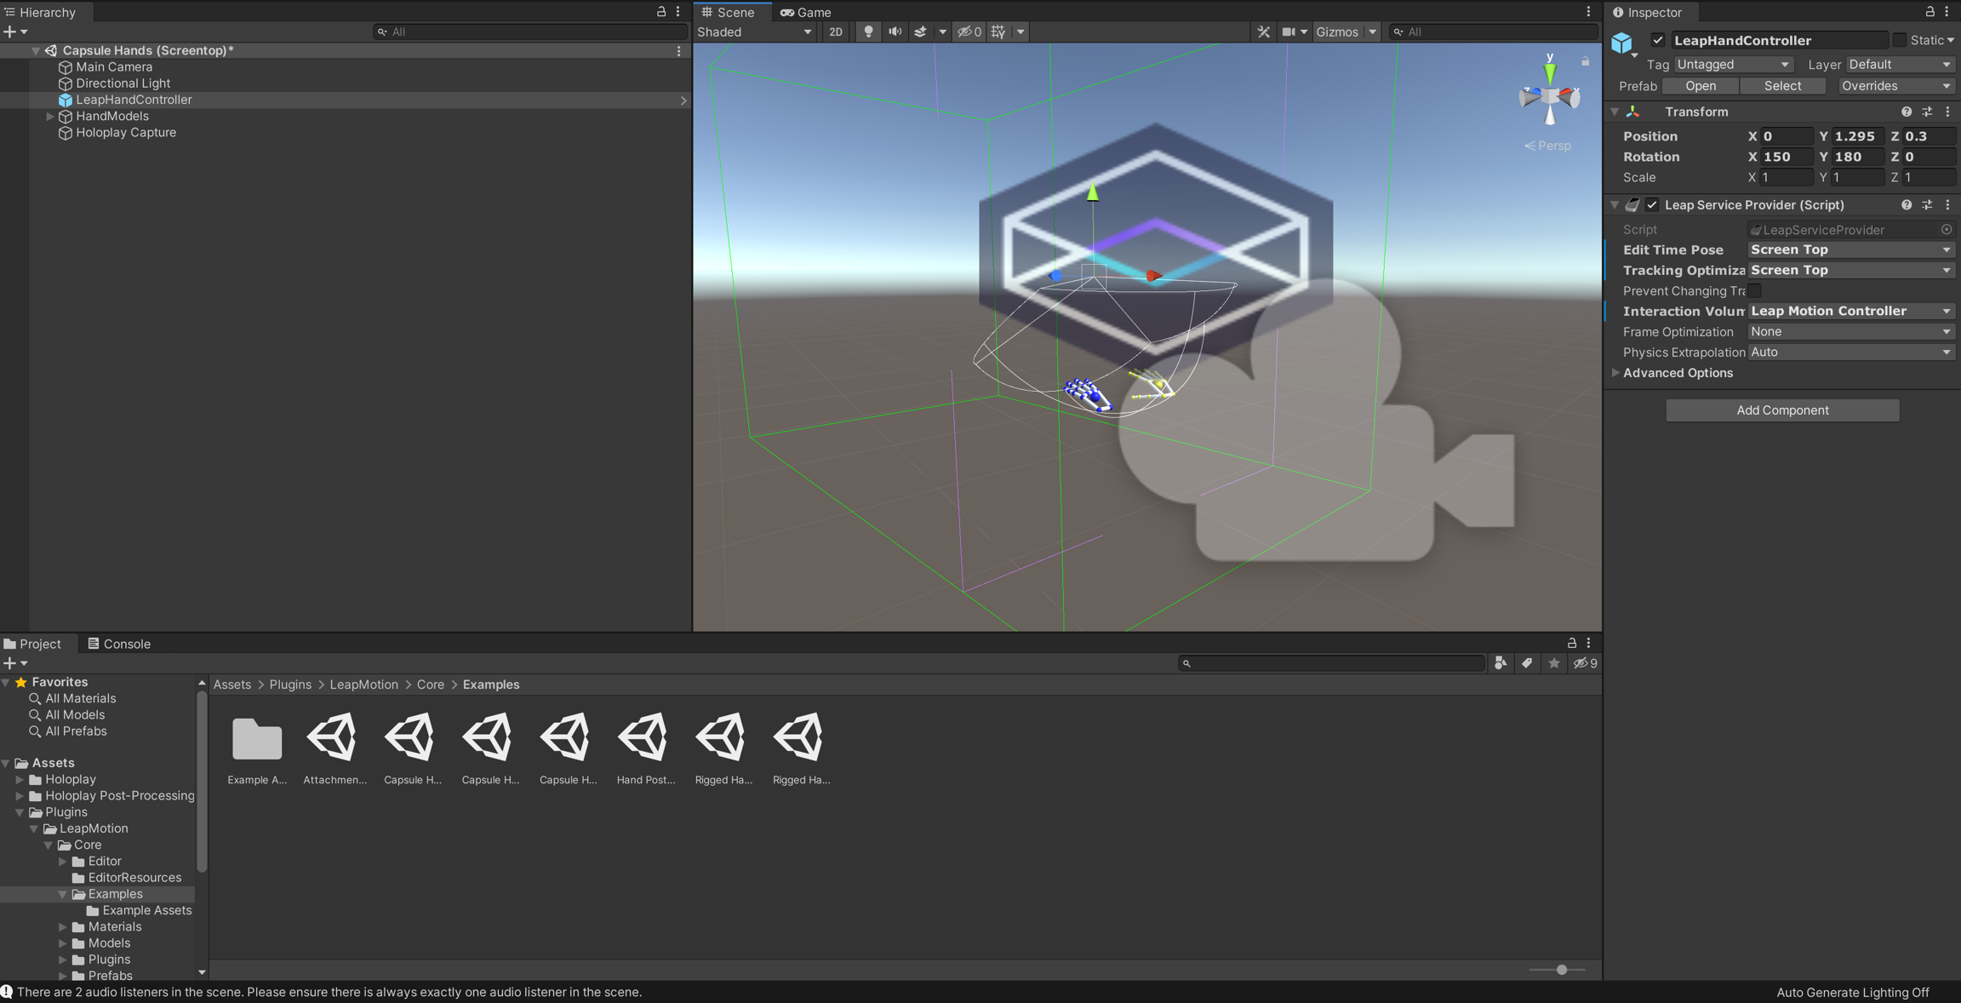Mute scene audio speaker icon
The height and width of the screenshot is (1003, 1961).
pyautogui.click(x=895, y=32)
